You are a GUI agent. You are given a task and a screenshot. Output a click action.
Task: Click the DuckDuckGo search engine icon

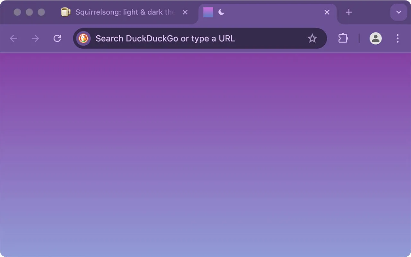83,39
